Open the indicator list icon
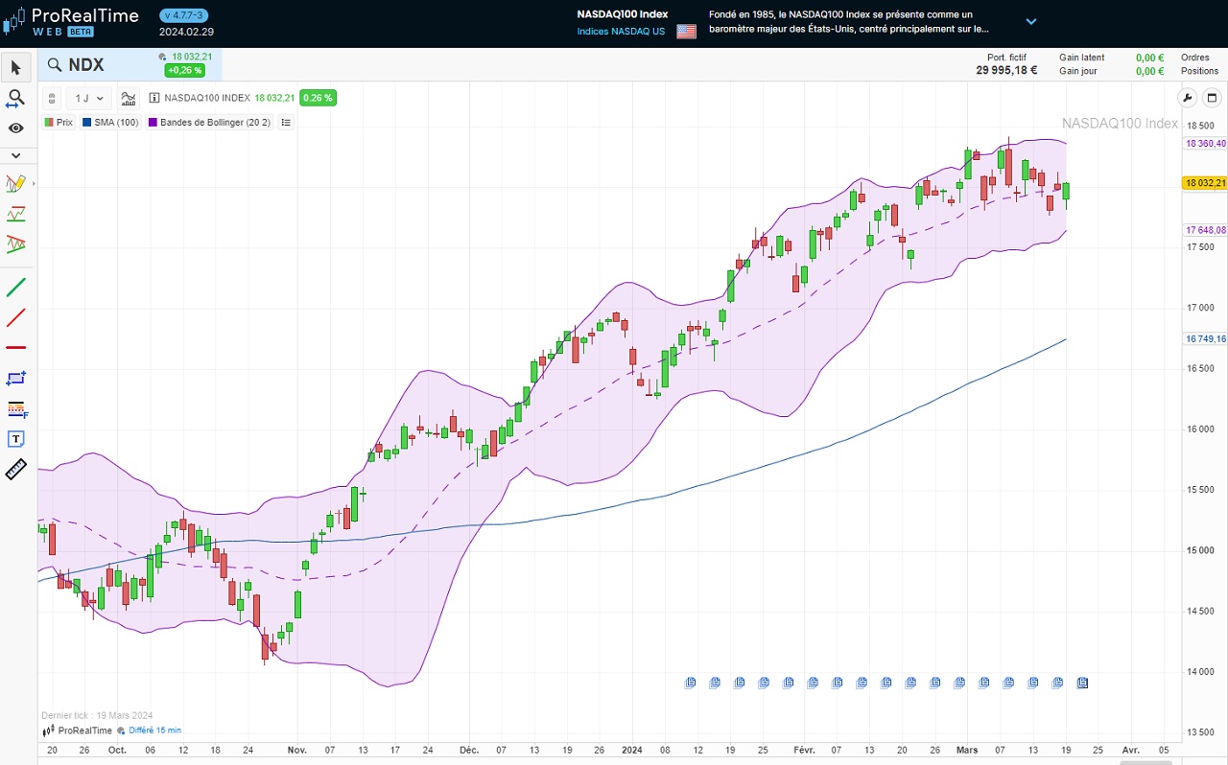The width and height of the screenshot is (1228, 765). 286,123
